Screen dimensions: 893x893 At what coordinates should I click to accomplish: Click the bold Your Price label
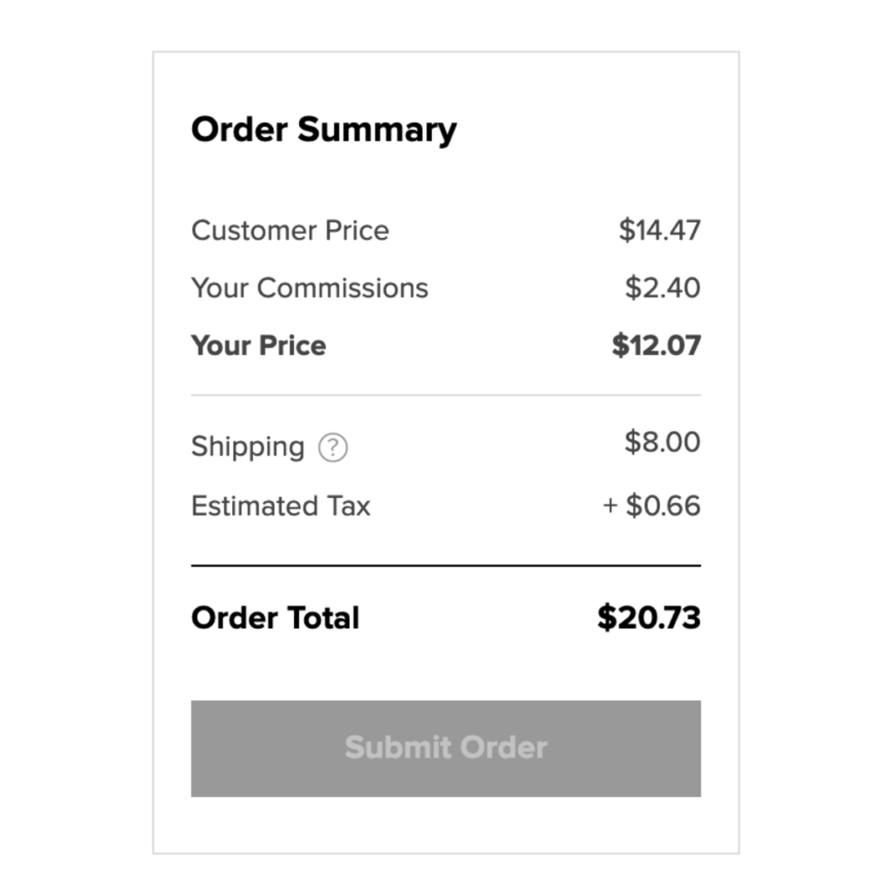258,345
